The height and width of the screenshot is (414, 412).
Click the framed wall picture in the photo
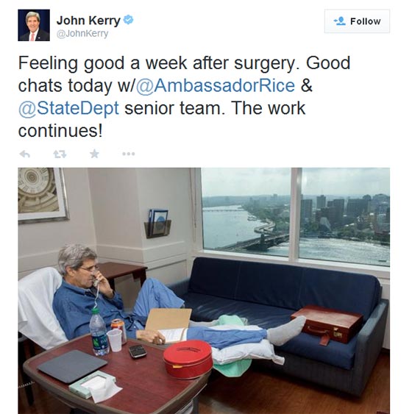pyautogui.click(x=42, y=195)
